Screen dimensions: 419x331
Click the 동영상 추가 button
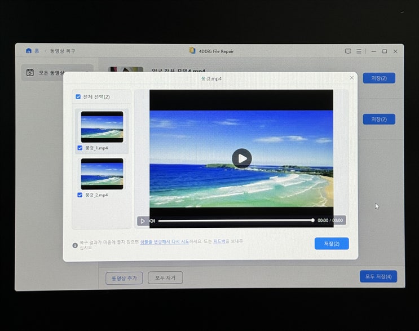click(x=124, y=278)
